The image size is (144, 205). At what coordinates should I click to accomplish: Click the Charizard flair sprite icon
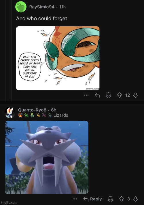[20, 115]
